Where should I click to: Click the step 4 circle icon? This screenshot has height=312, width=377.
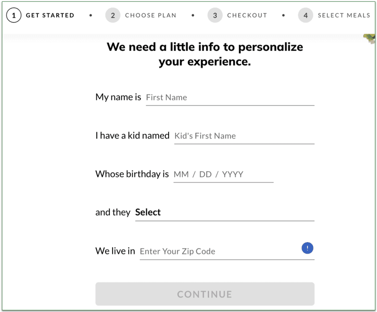305,15
